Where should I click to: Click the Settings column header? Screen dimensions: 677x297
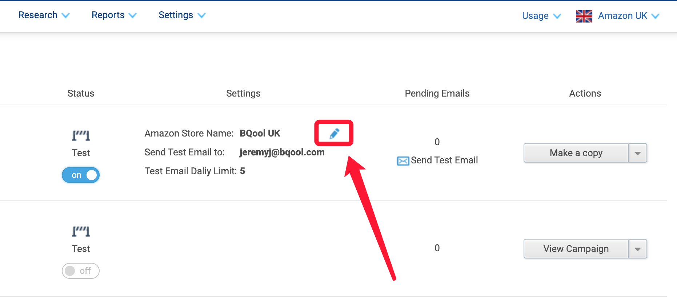click(243, 93)
